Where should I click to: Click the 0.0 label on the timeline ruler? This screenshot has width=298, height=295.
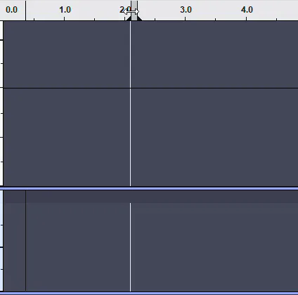[x=11, y=10]
